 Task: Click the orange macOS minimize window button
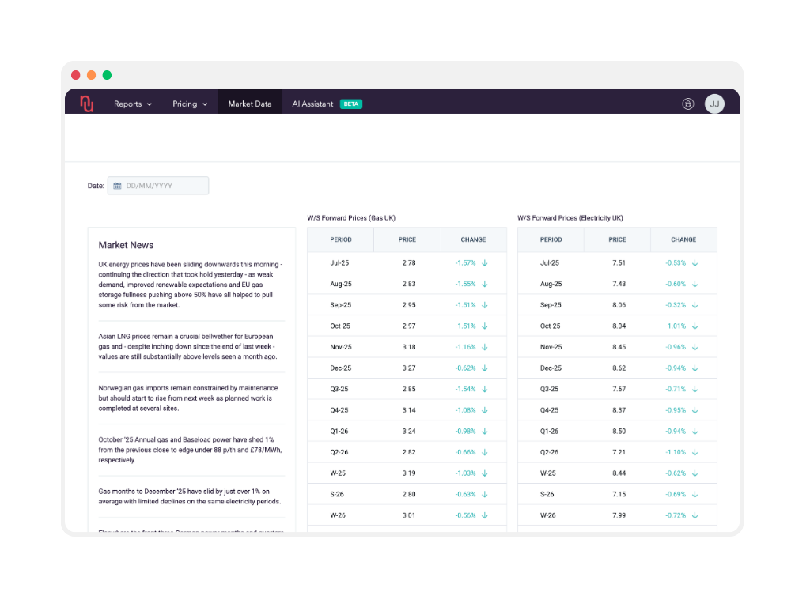[92, 75]
